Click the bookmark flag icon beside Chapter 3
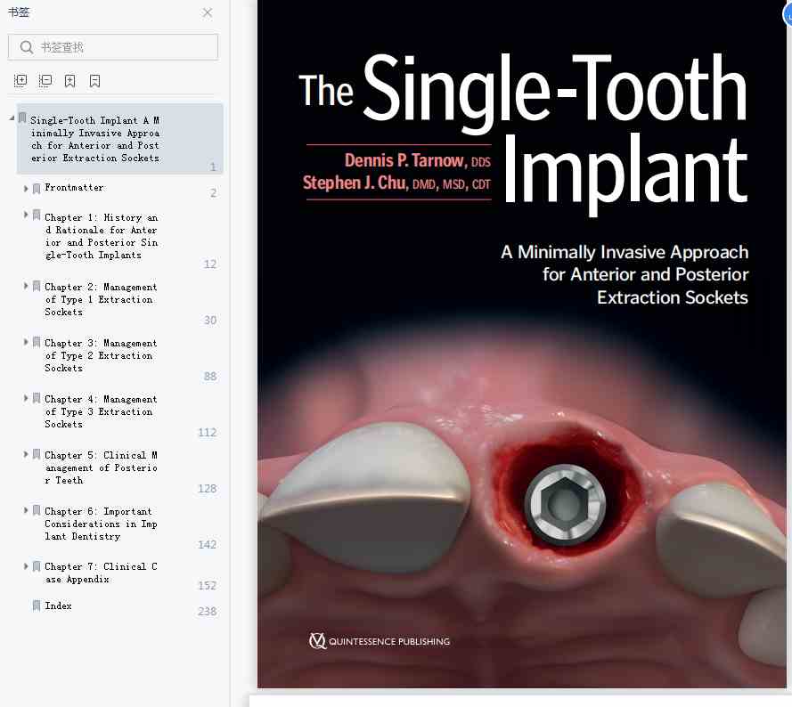Viewport: 792px width, 707px height. [37, 343]
